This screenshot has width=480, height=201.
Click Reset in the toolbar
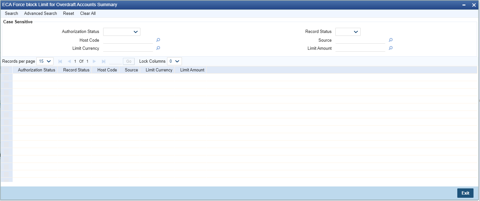68,13
